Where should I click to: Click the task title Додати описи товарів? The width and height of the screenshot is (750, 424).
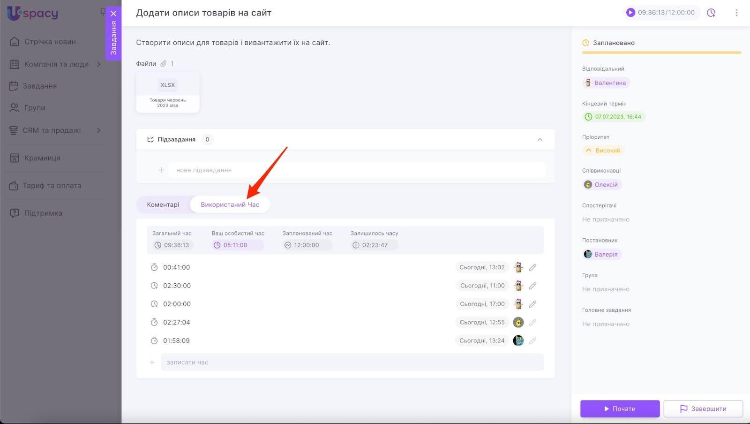(x=204, y=13)
